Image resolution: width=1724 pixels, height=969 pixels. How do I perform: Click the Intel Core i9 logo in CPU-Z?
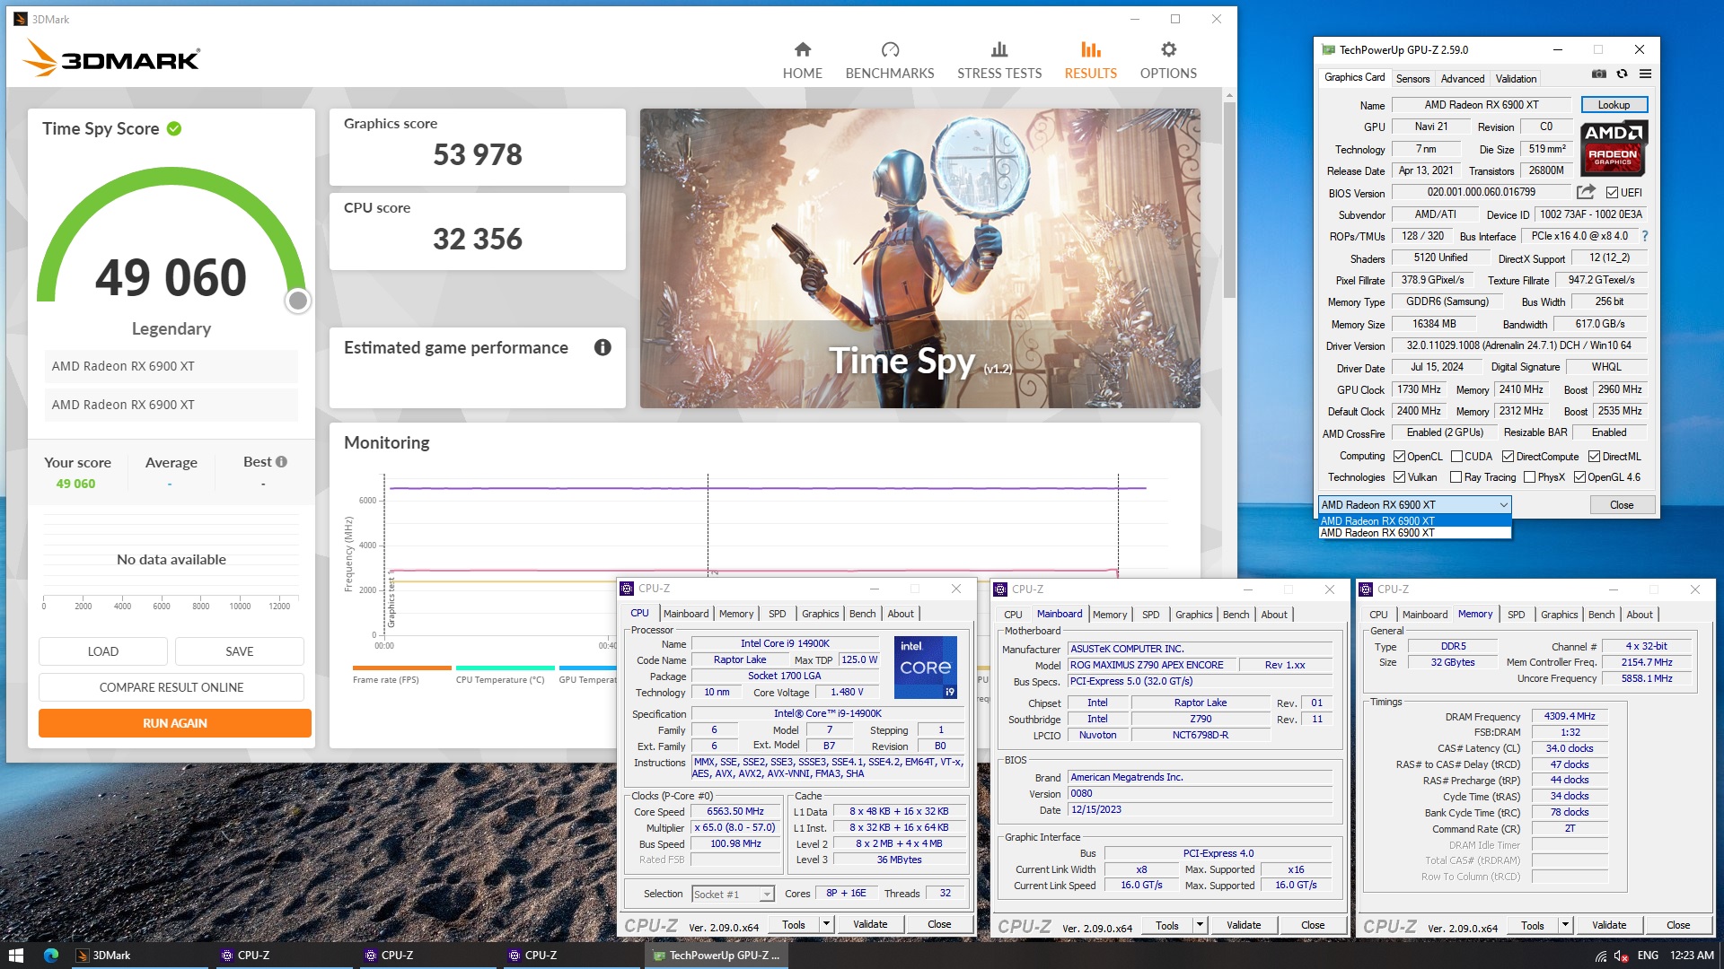926,667
